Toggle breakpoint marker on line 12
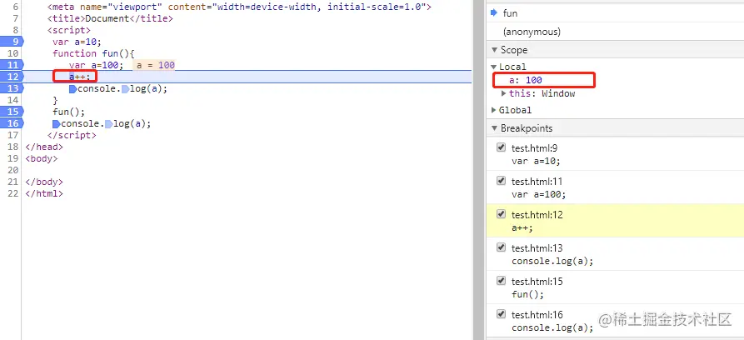This screenshot has width=744, height=340. 12,77
